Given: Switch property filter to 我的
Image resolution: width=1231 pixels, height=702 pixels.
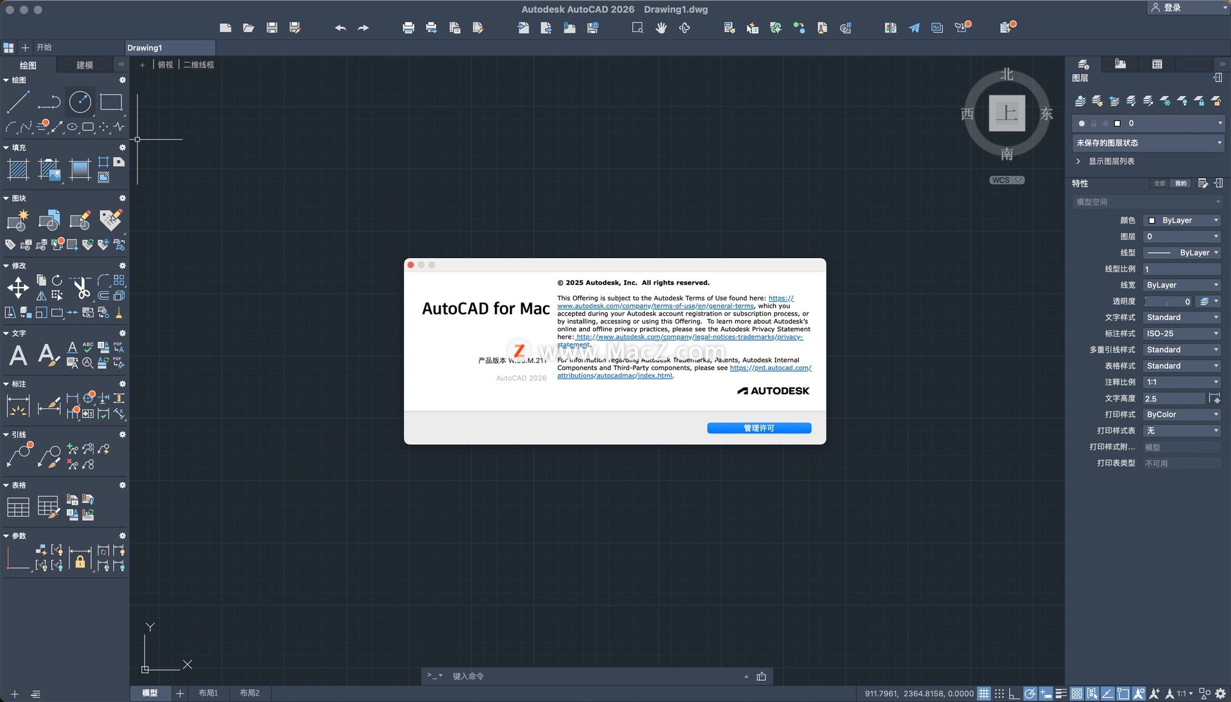Looking at the screenshot, I should 1181,184.
